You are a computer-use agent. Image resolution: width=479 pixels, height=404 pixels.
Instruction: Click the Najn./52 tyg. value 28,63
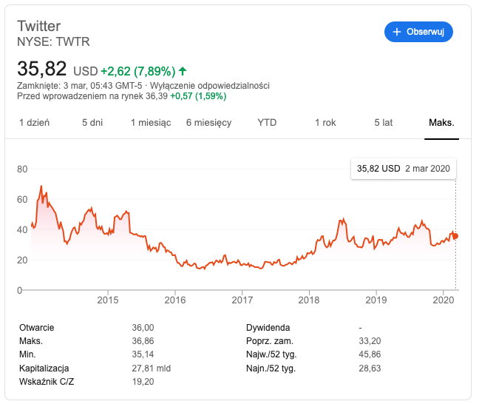(x=370, y=368)
